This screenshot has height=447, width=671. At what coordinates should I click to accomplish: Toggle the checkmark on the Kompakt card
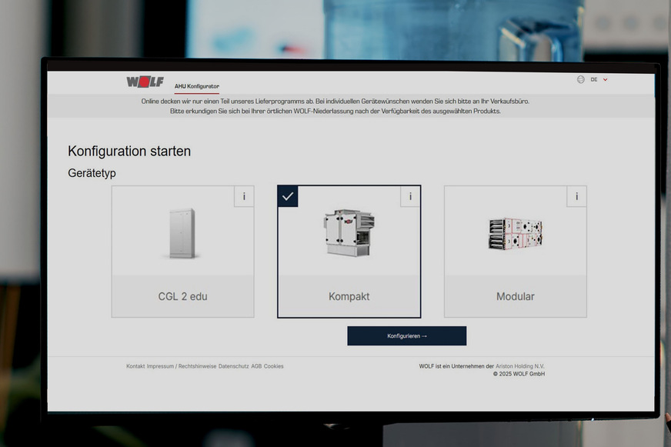tap(288, 197)
